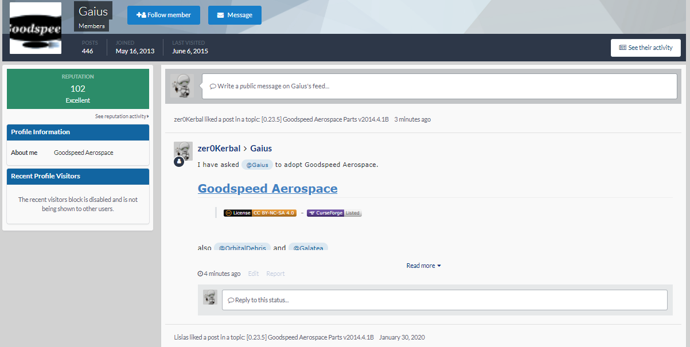
Task: Click the recent visitors block disabled notice
Action: point(78,204)
